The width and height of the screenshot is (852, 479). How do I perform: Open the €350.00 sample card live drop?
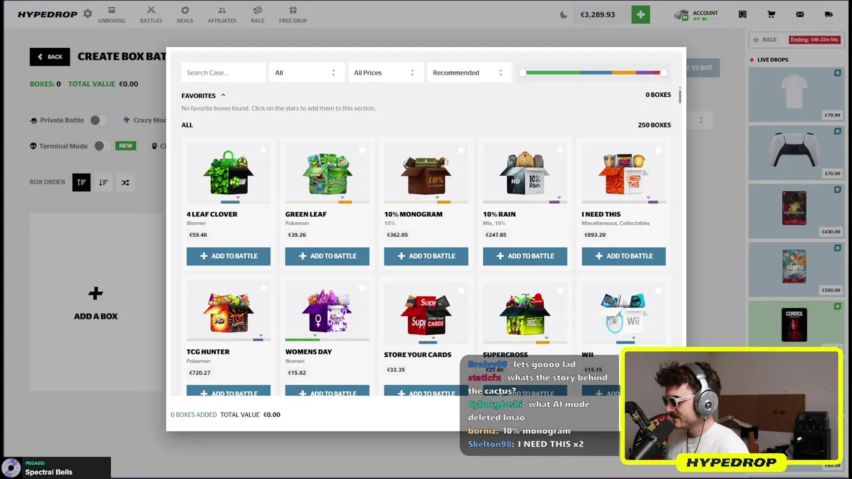click(796, 269)
